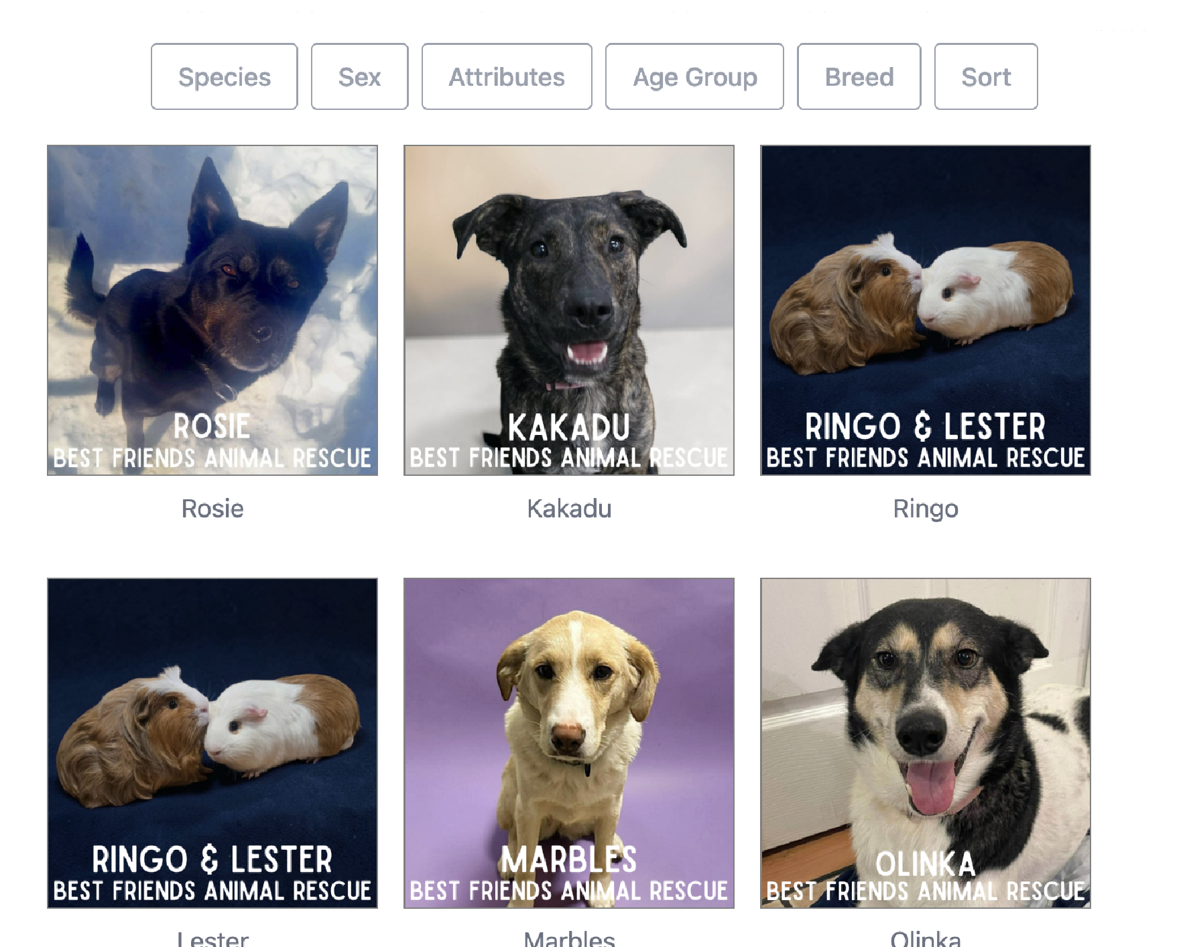
Task: Open the Sort options
Action: (x=986, y=76)
